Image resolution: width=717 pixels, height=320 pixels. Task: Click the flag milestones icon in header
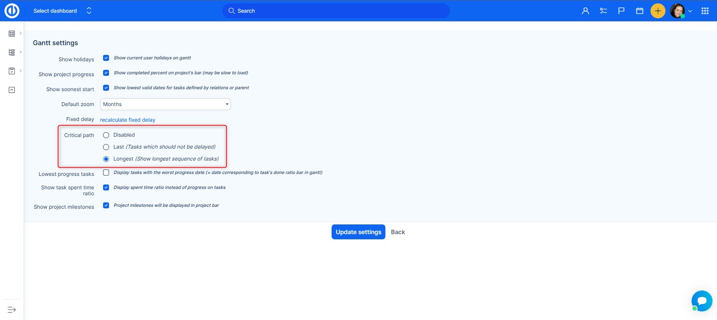pos(621,11)
